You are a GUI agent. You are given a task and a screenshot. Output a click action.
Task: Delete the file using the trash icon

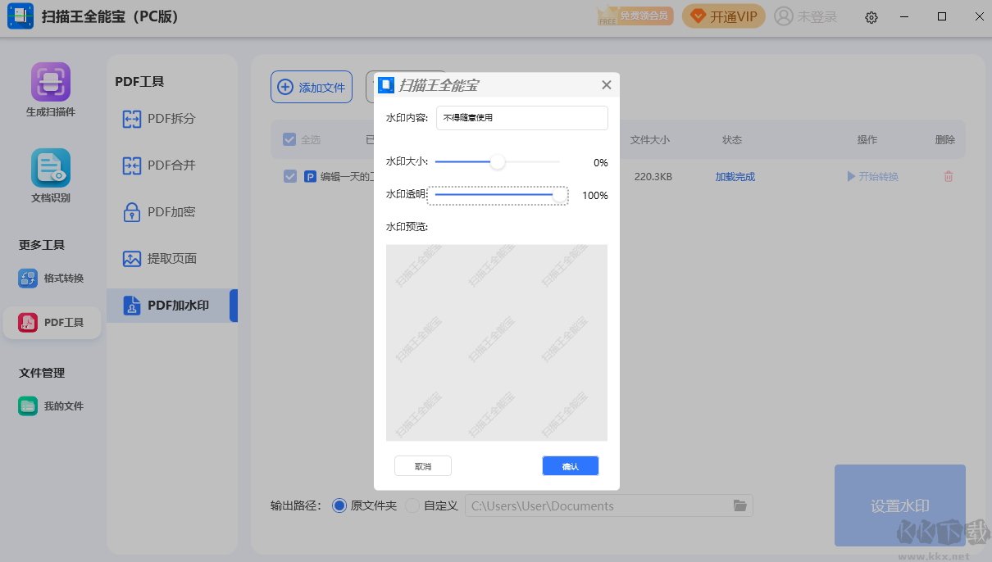tap(948, 176)
